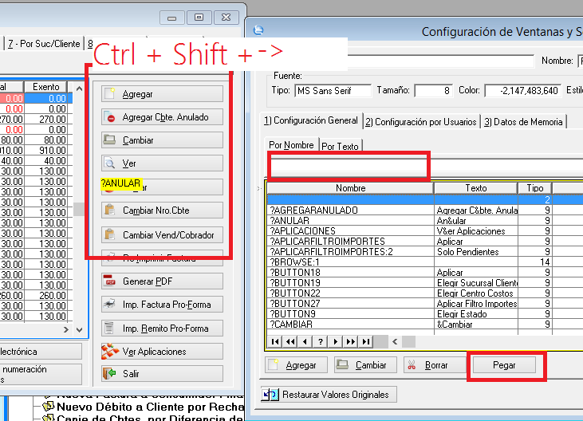Open Ver with the magnifier icon

tap(110, 164)
